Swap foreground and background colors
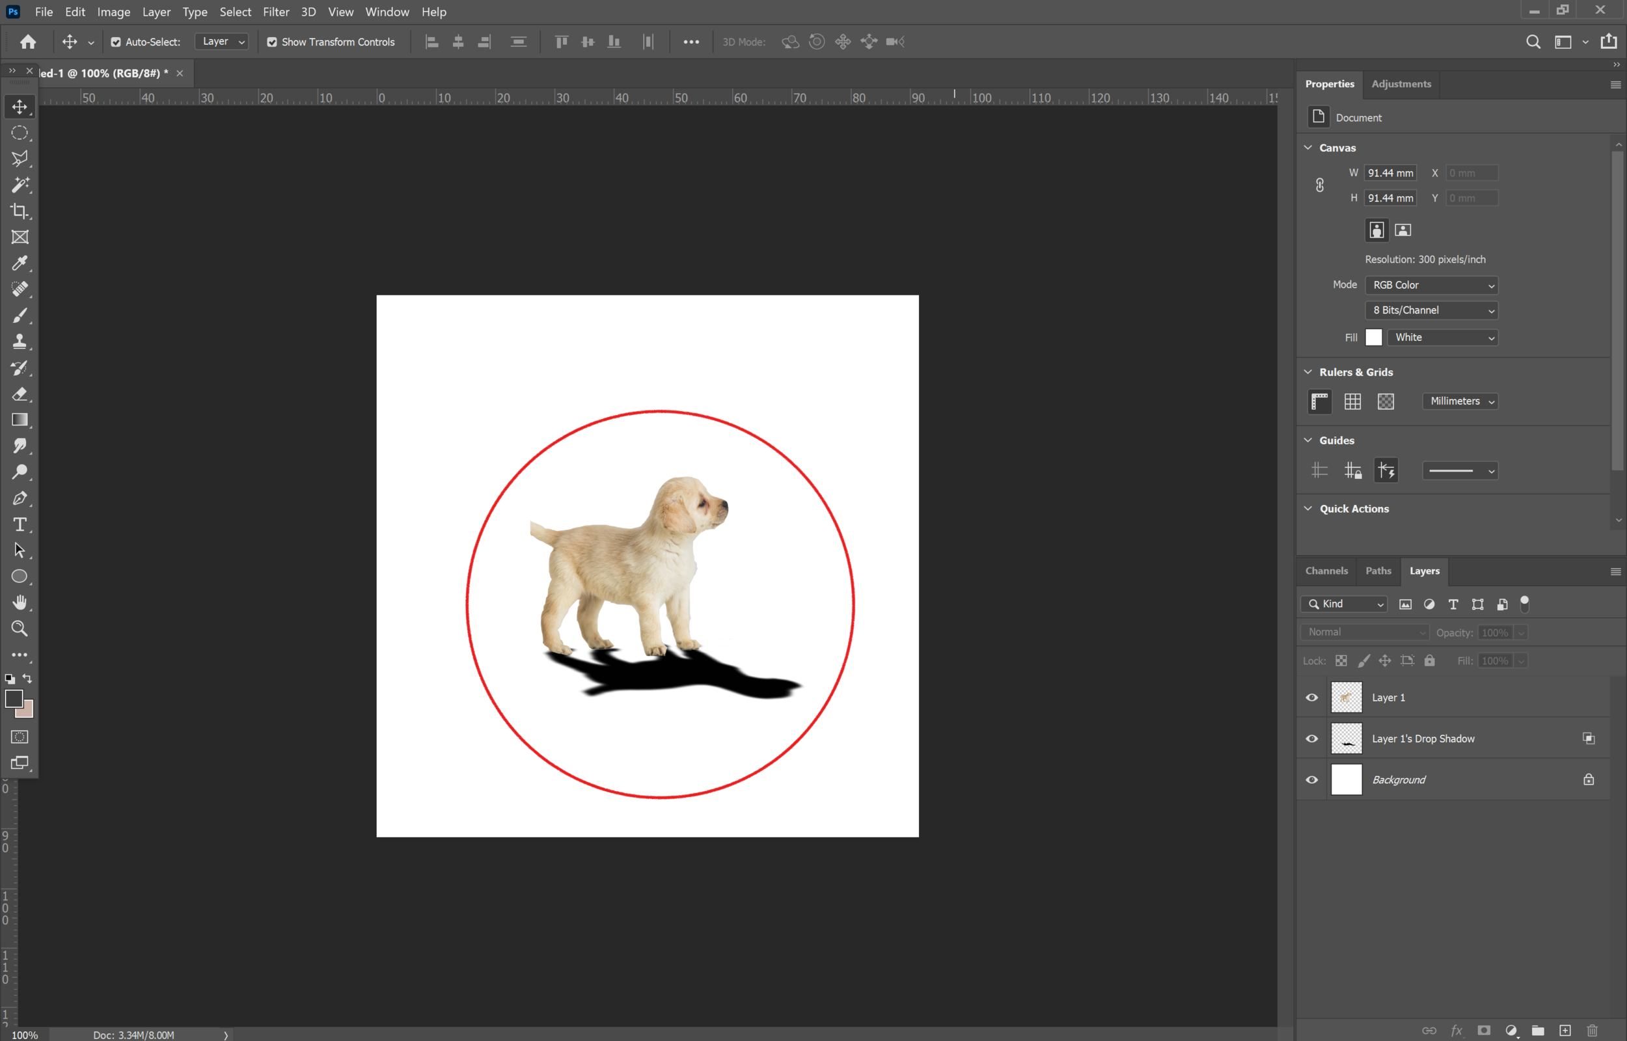1627x1041 pixels. (x=28, y=679)
